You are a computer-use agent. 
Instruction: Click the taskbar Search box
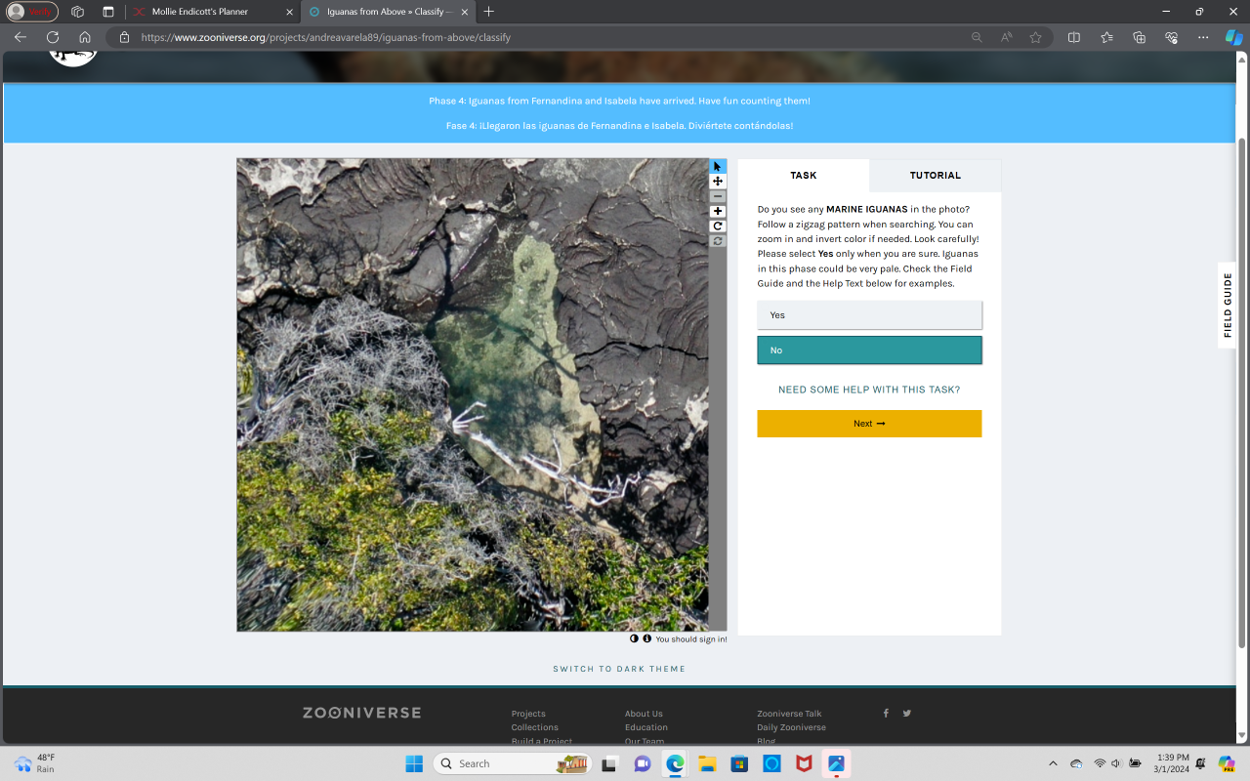tap(511, 763)
